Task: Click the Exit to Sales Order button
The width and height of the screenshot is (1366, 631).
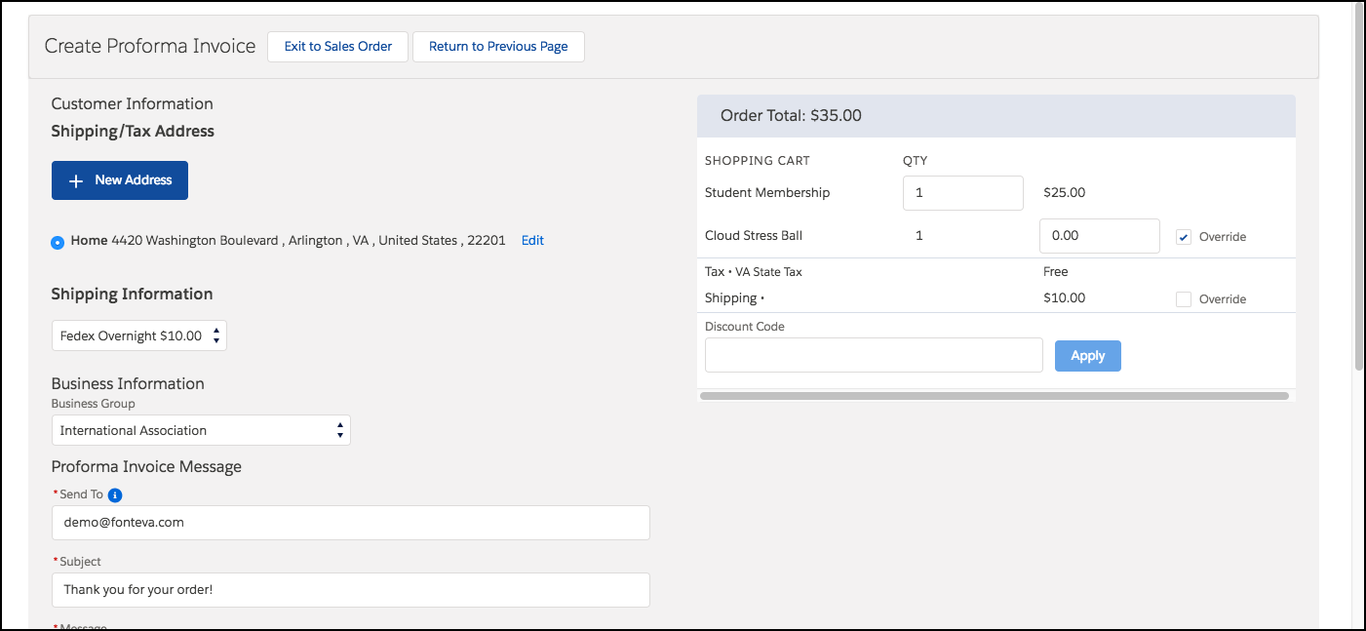Action: [336, 46]
